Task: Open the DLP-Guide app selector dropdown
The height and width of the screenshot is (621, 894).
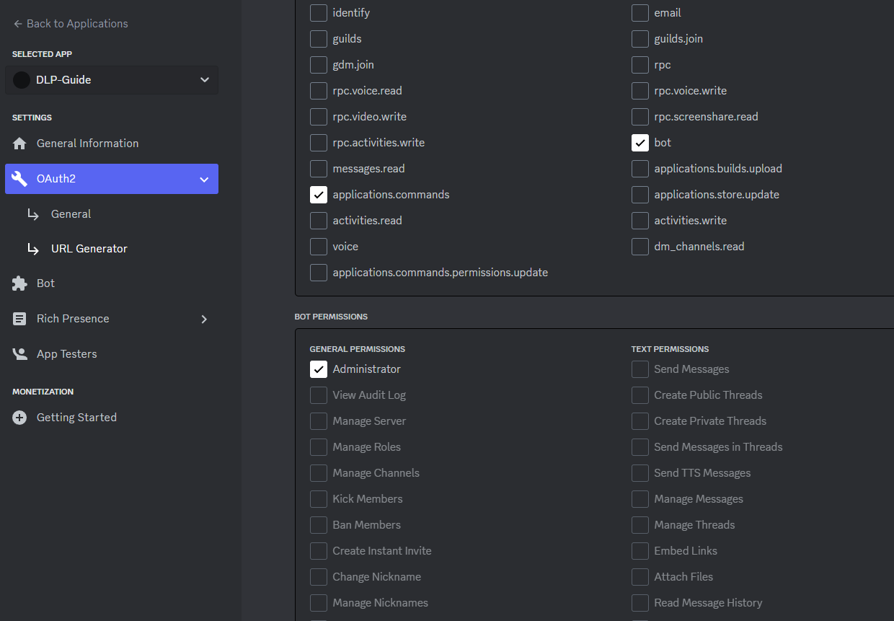Action: (x=204, y=80)
